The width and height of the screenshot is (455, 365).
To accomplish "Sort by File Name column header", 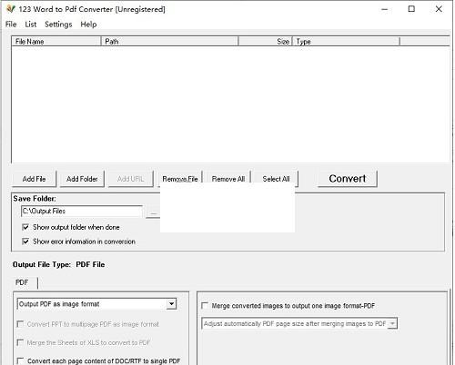I will [56, 42].
